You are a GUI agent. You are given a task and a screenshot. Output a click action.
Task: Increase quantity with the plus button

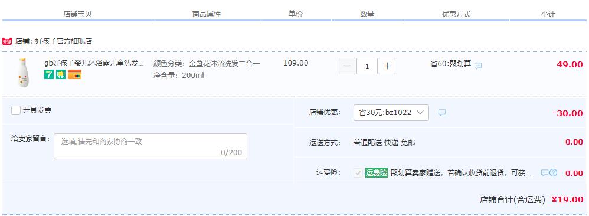click(387, 67)
